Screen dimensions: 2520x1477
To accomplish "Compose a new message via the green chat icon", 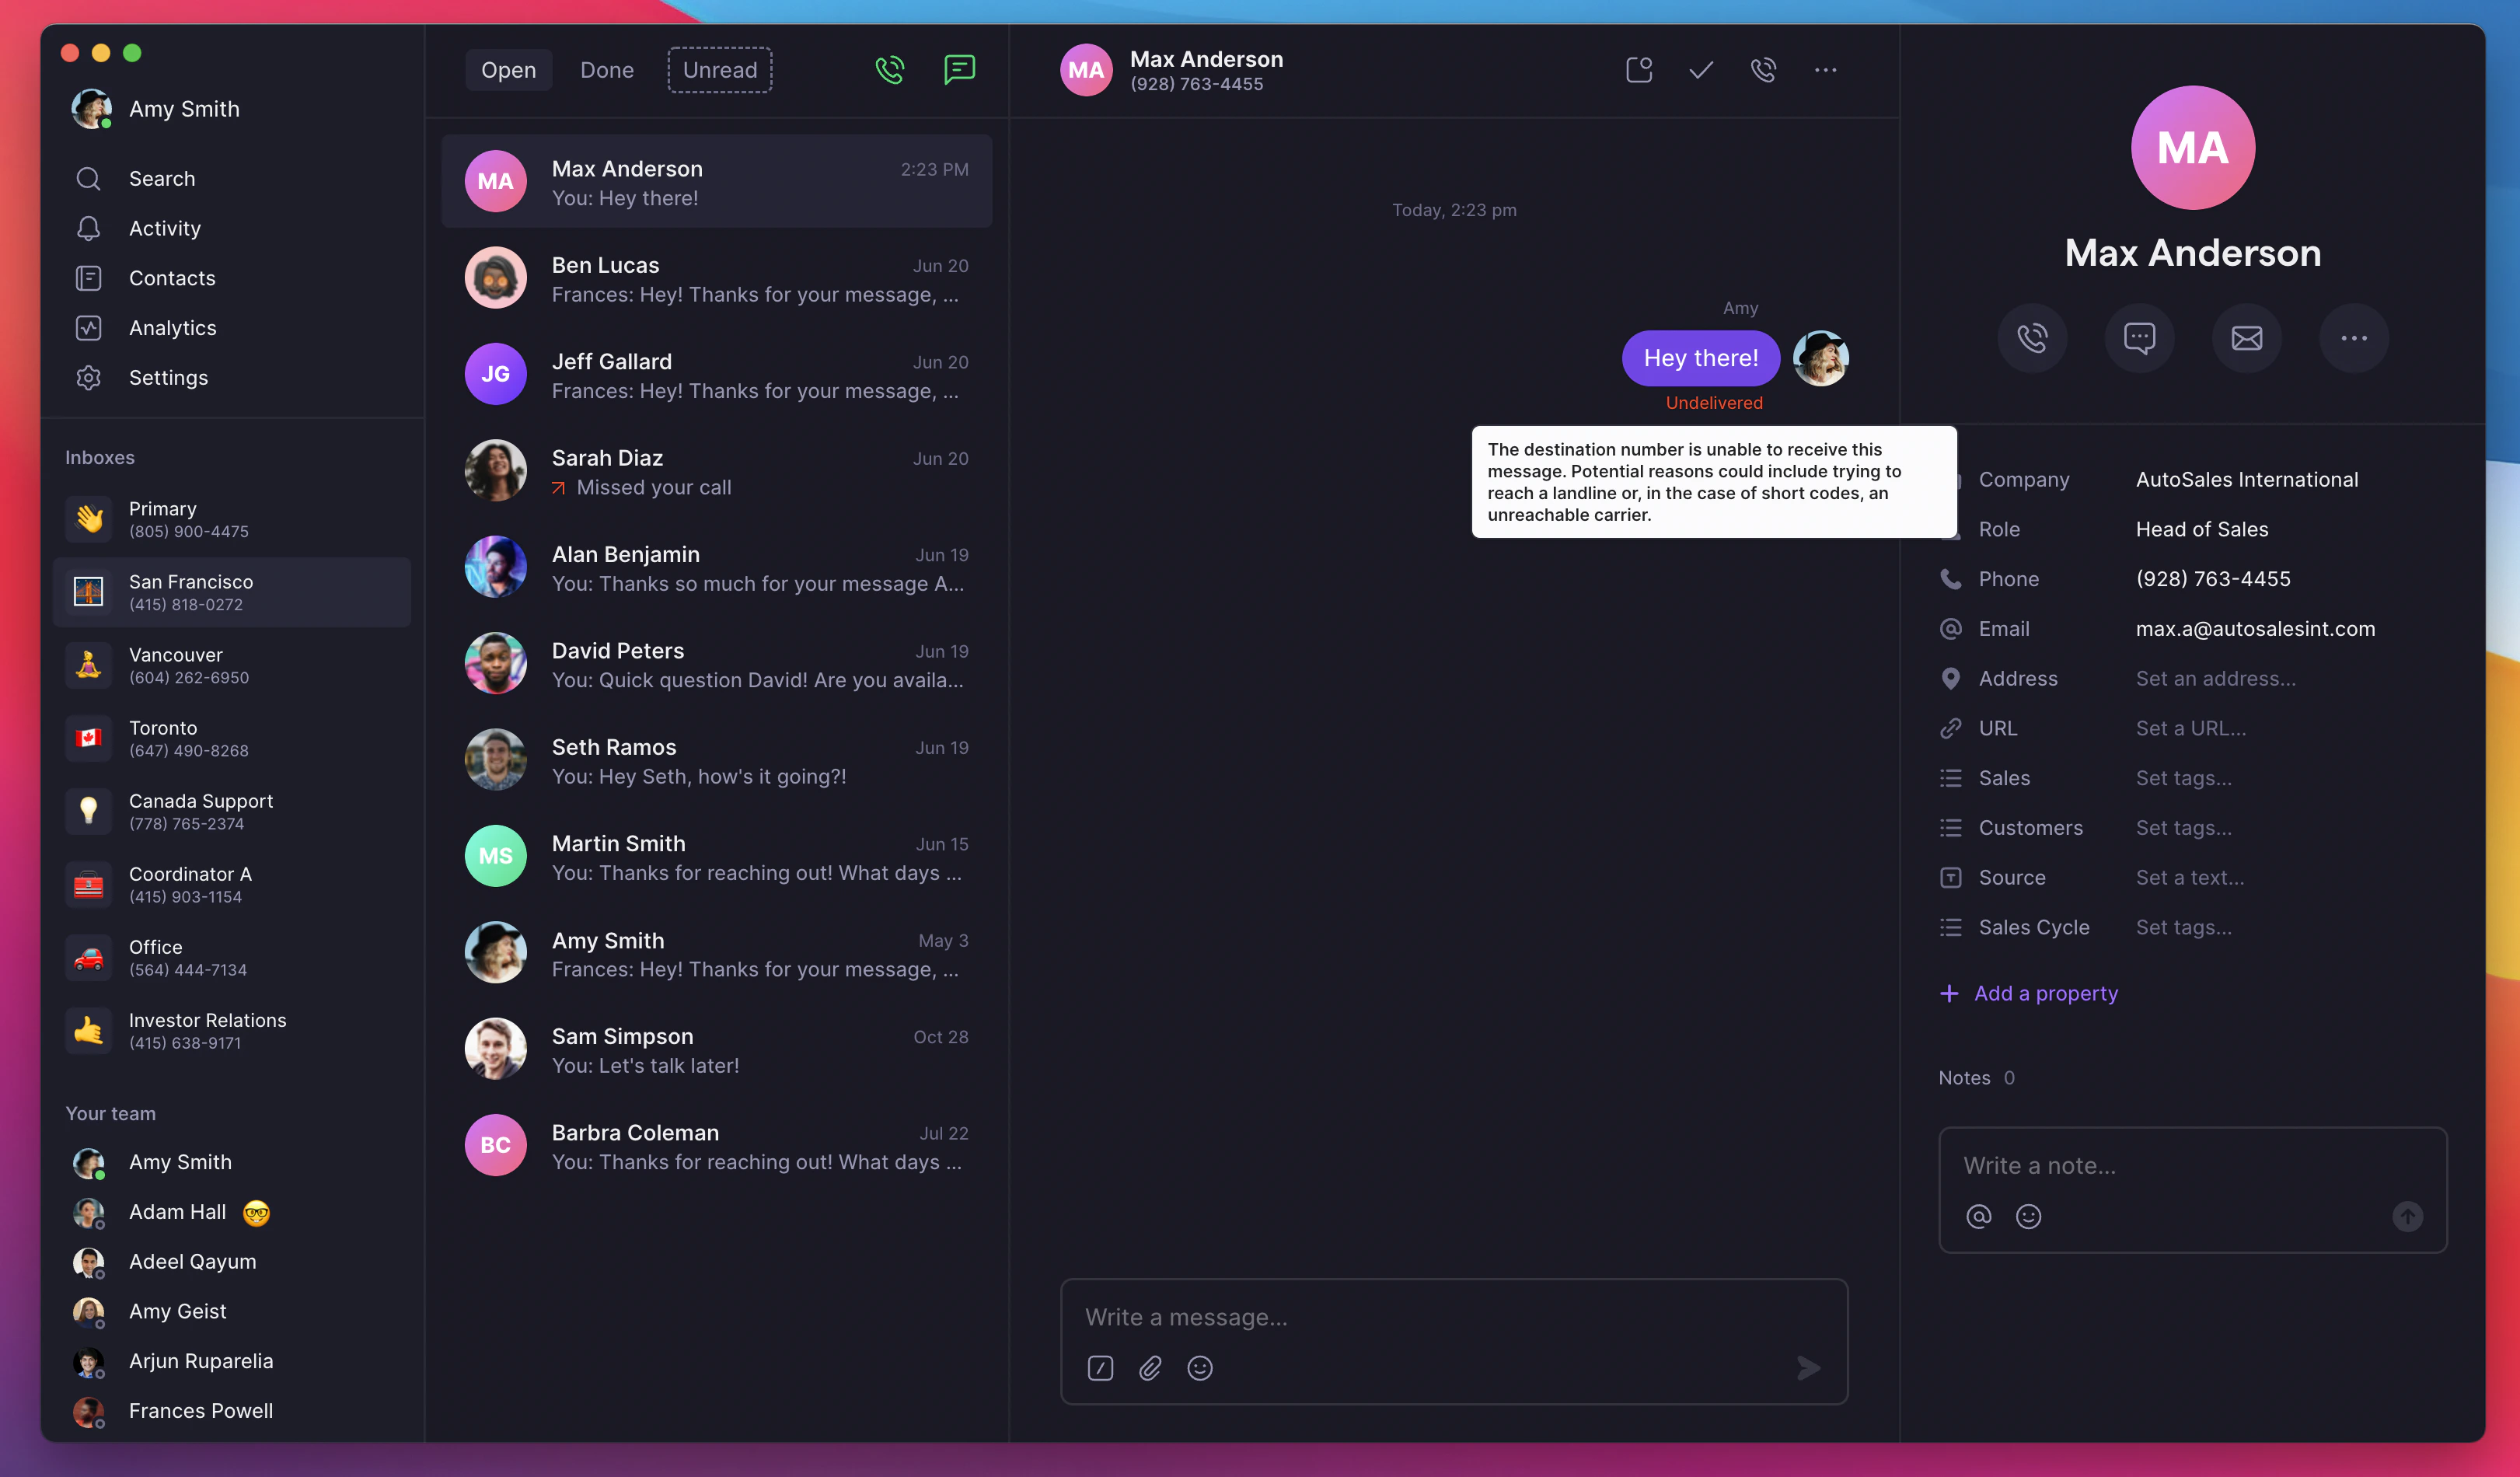I will (x=959, y=69).
